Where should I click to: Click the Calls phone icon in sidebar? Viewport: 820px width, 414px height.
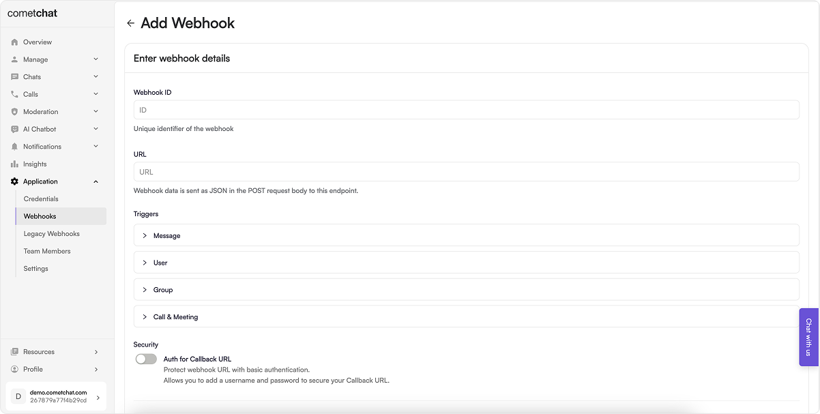14,94
